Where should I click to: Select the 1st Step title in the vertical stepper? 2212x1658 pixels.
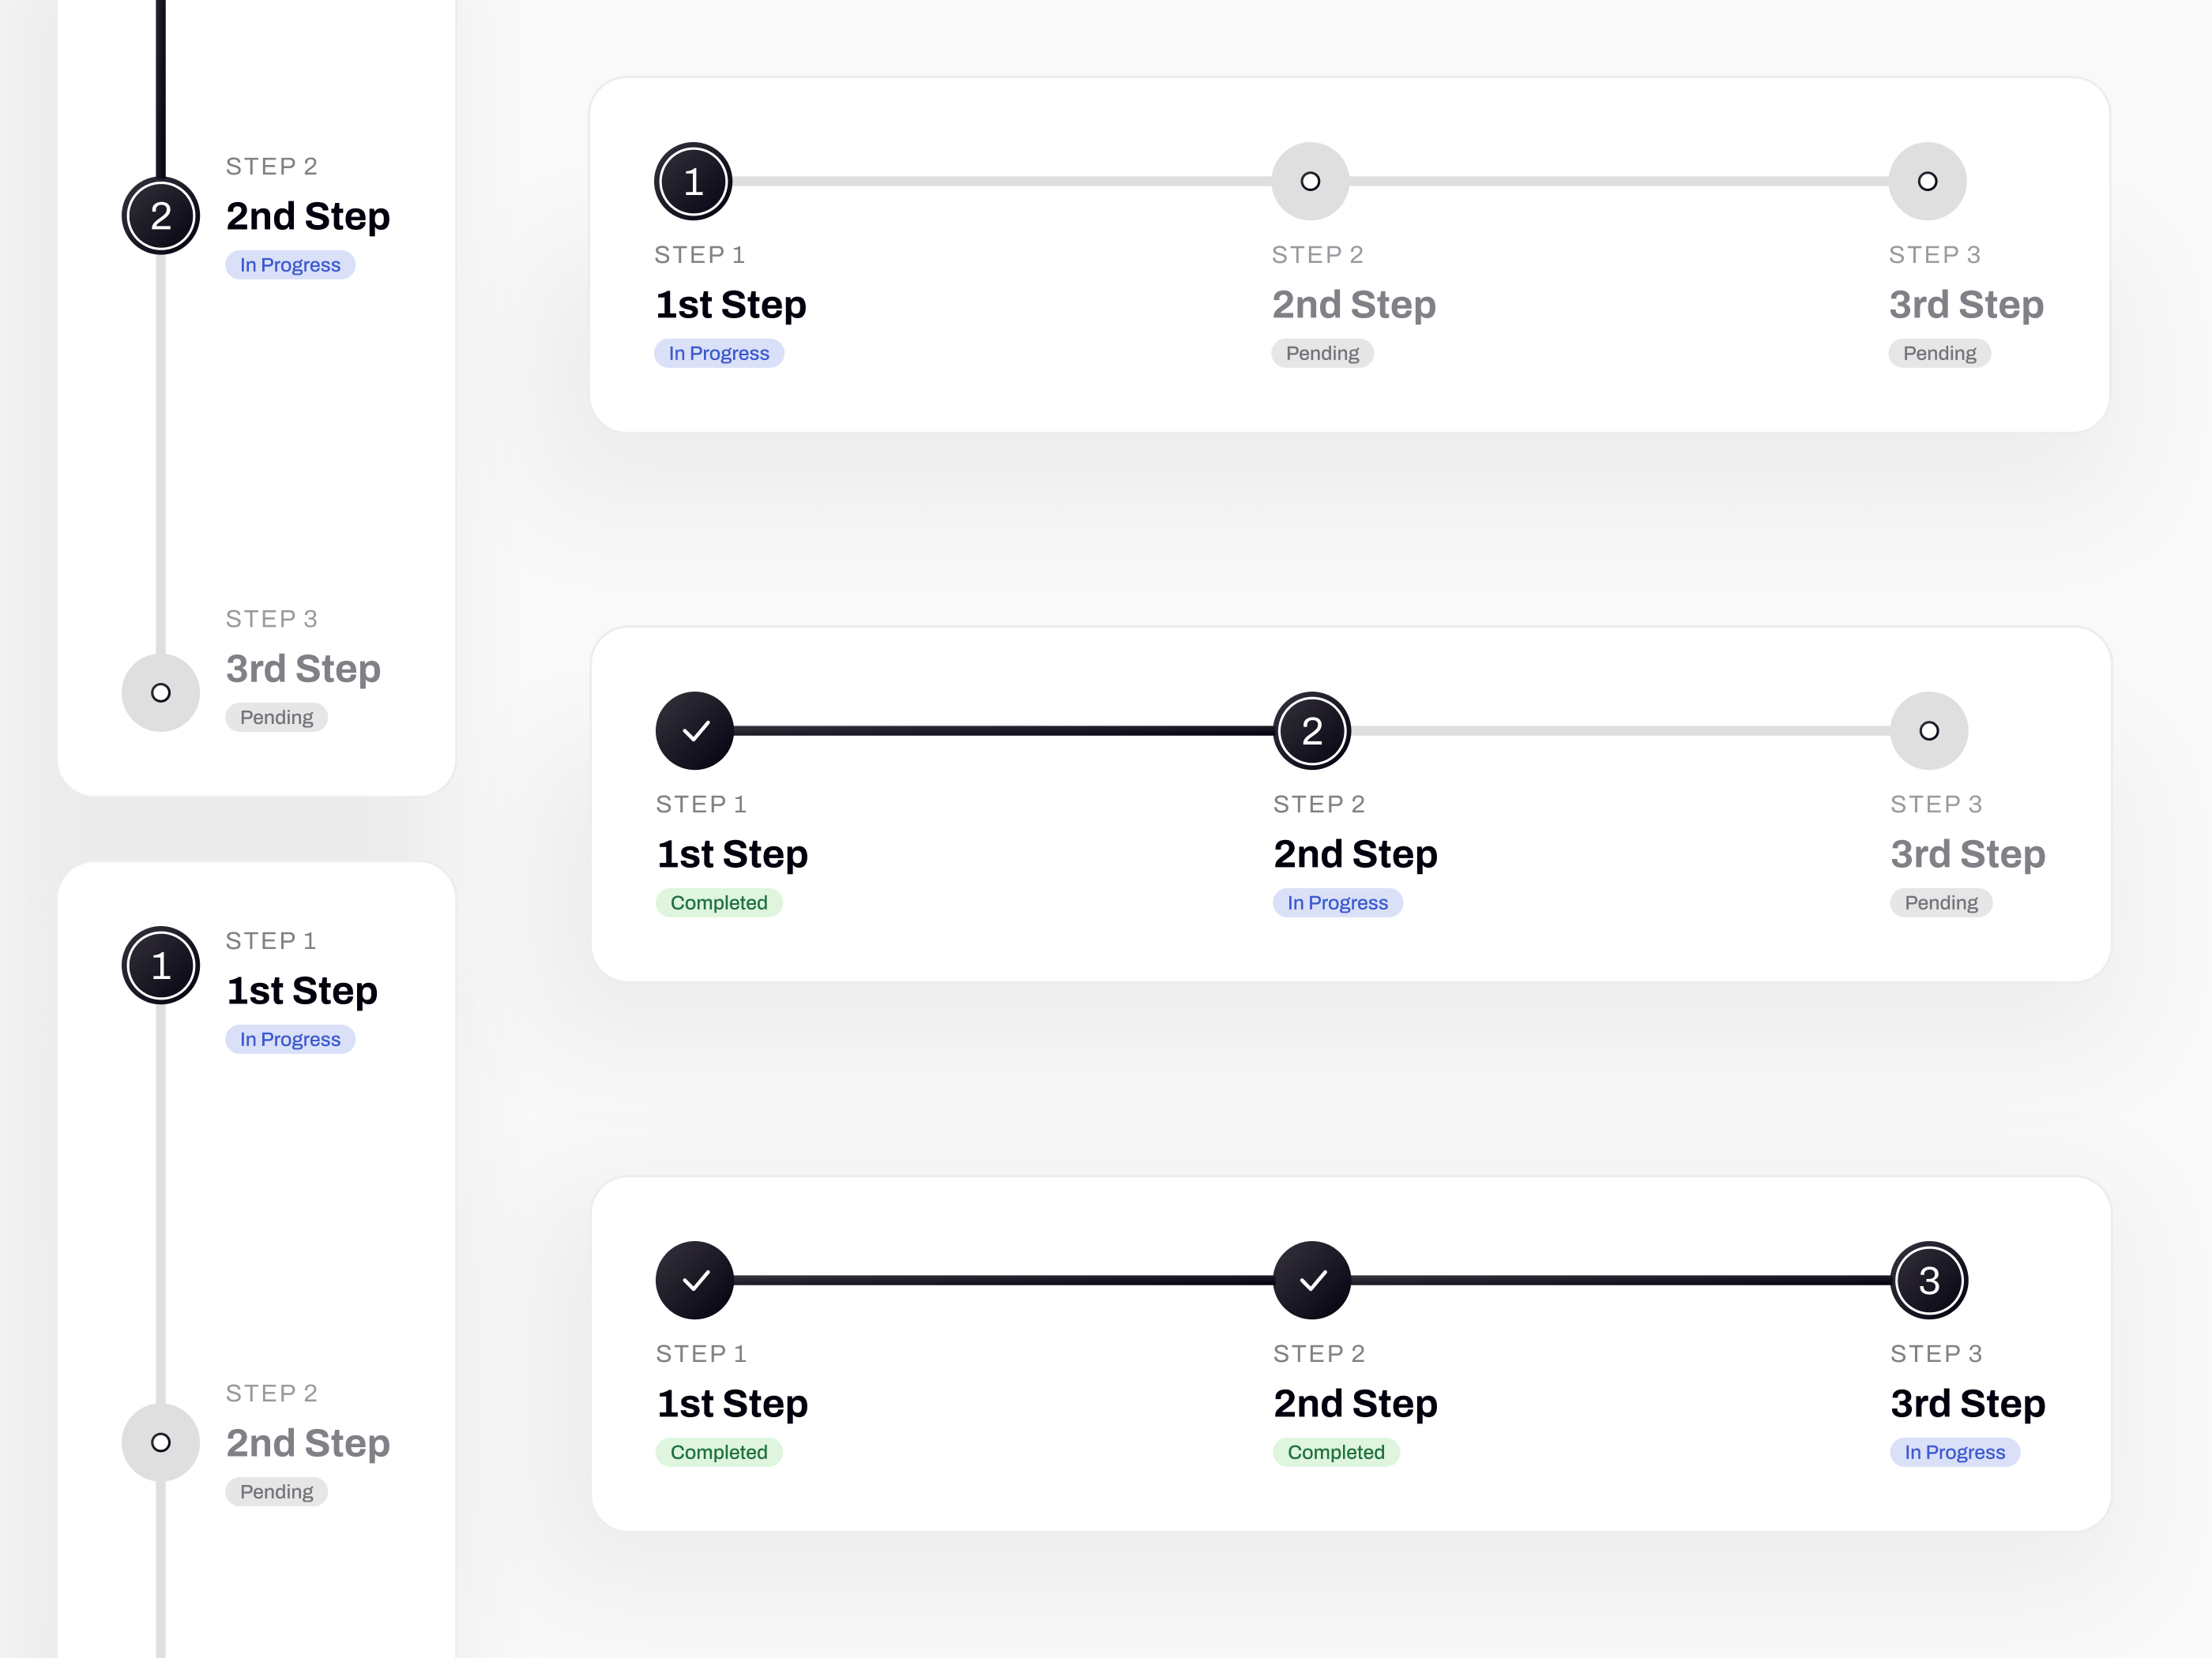(x=302, y=990)
